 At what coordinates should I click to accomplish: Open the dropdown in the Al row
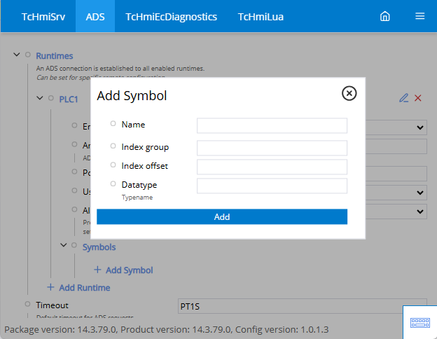pos(420,212)
